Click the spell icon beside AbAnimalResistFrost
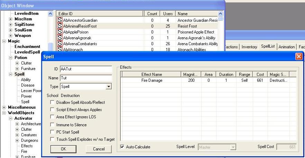Image resolution: width=305 pixels, height=158 pixels. [60, 26]
